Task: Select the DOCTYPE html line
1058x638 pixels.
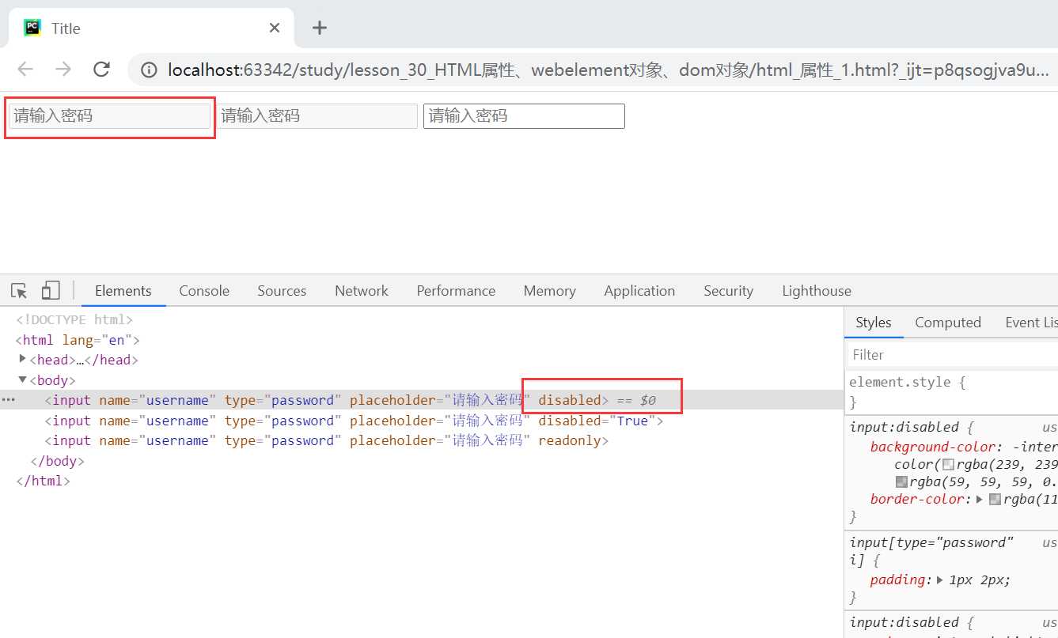Action: pyautogui.click(x=74, y=320)
